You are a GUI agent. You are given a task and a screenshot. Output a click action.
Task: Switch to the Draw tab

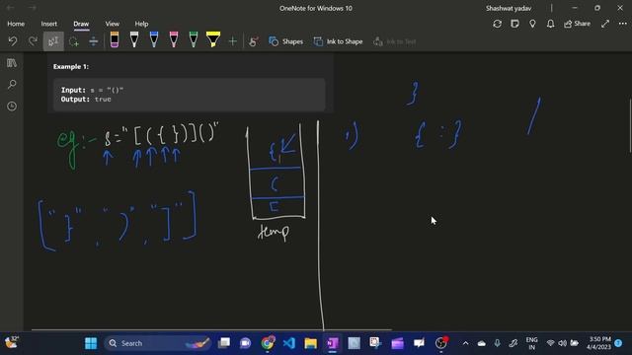point(81,24)
